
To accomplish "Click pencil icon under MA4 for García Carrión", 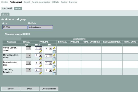I will tap(41, 51).
